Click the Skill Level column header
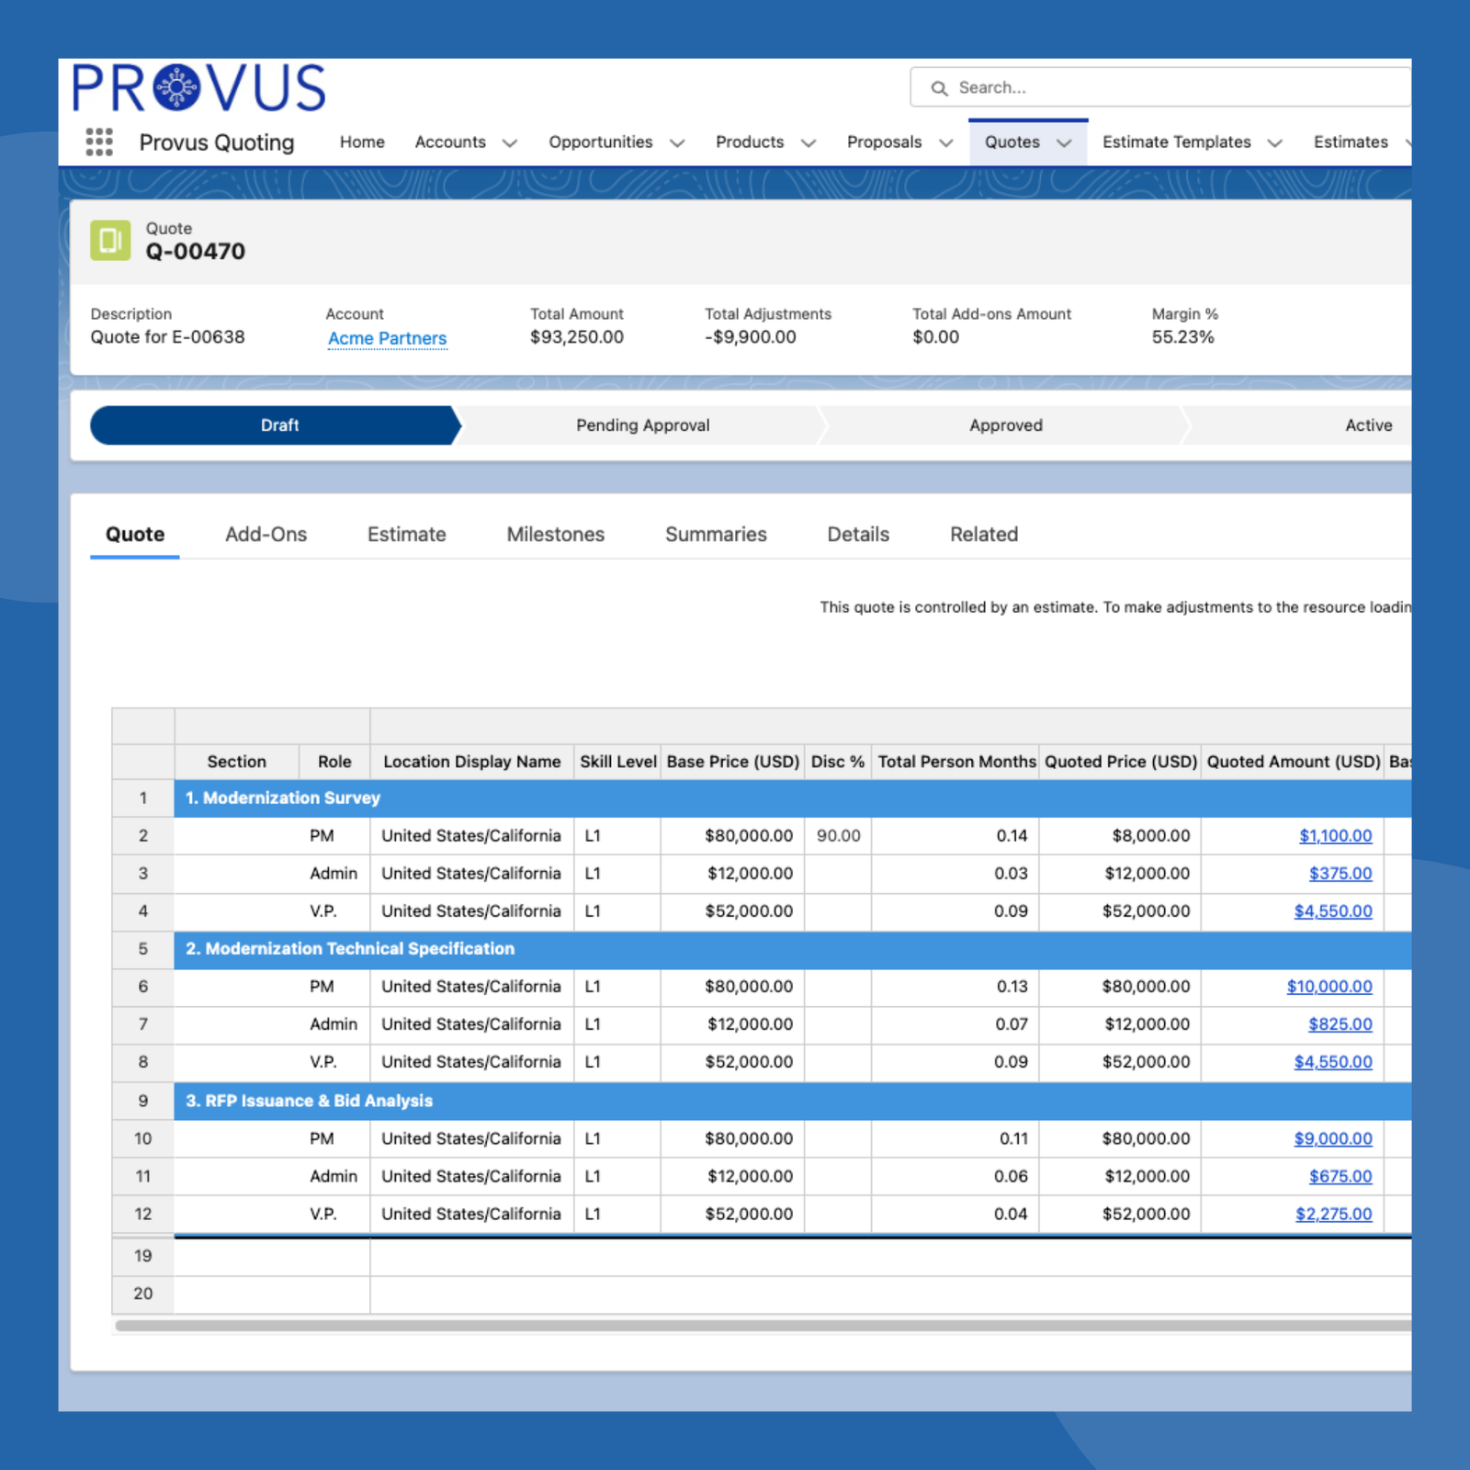The height and width of the screenshot is (1470, 1470). pyautogui.click(x=617, y=762)
